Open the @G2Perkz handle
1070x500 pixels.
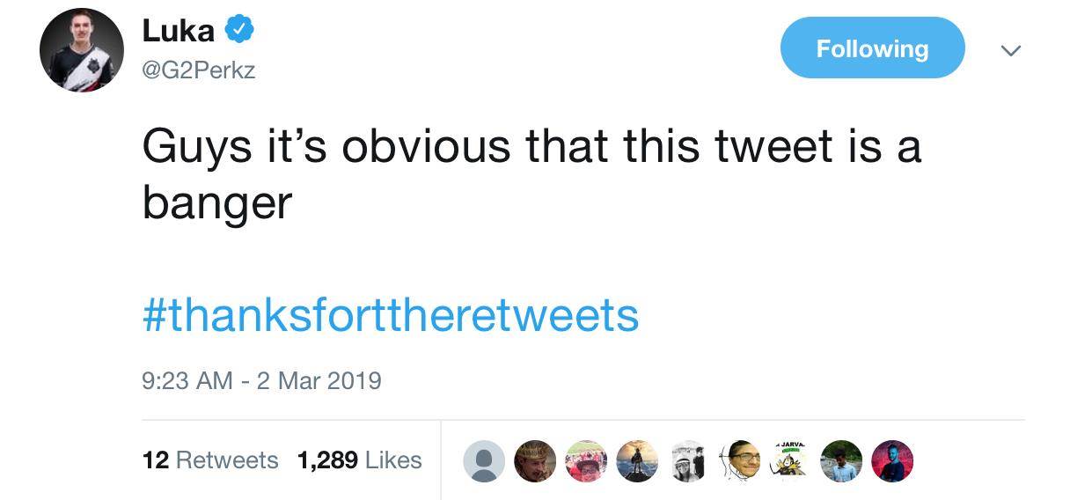tap(199, 70)
